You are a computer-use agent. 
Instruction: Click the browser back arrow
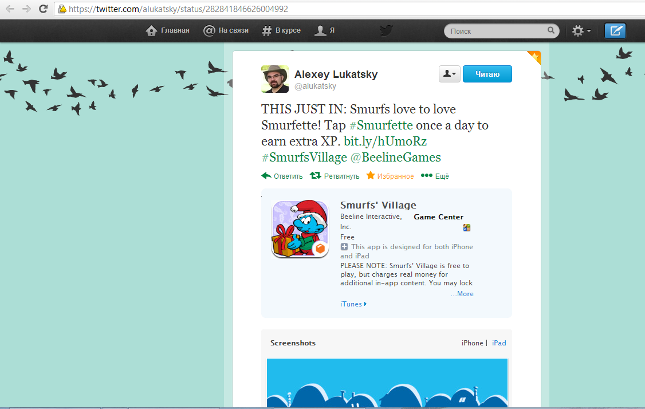[x=10, y=9]
